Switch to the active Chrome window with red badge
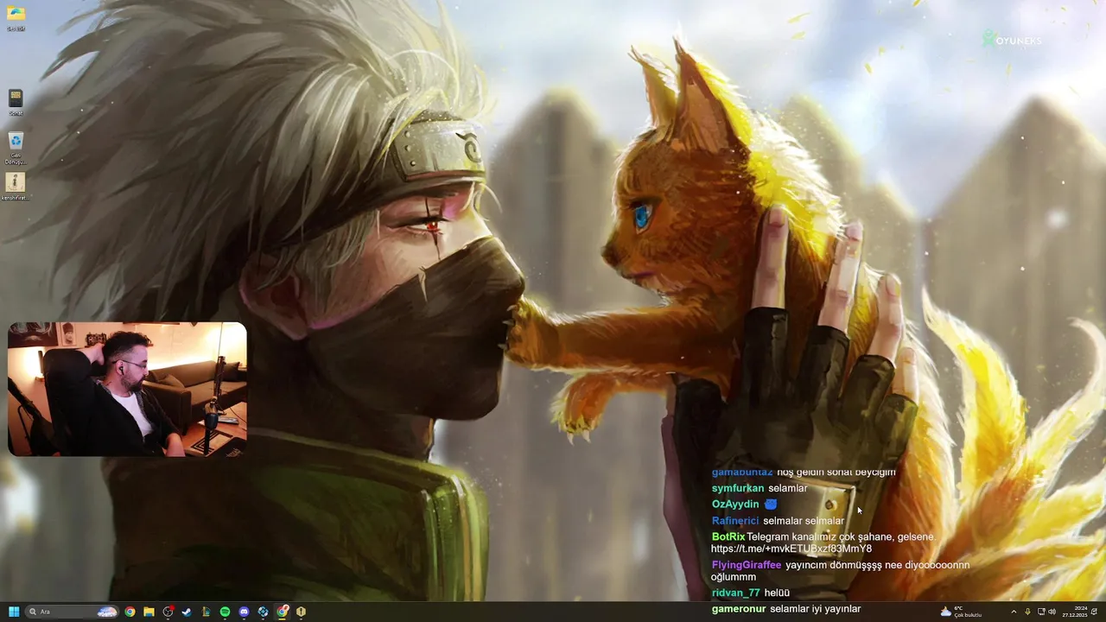This screenshot has height=622, width=1106. [283, 612]
